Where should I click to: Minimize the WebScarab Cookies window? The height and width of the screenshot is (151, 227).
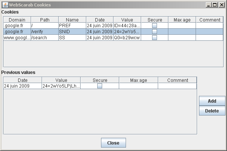(x=208, y=5)
